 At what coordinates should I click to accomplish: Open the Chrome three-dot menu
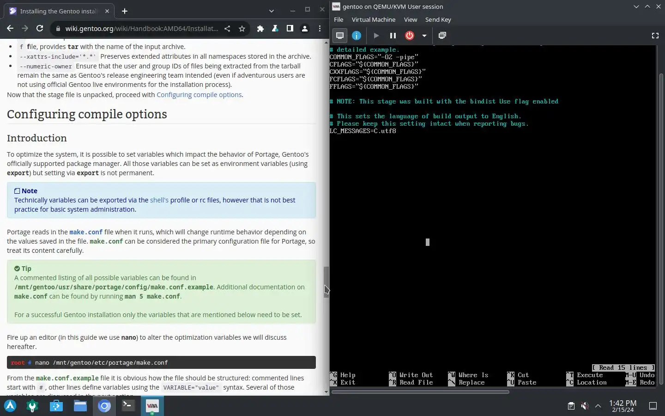pos(320,28)
